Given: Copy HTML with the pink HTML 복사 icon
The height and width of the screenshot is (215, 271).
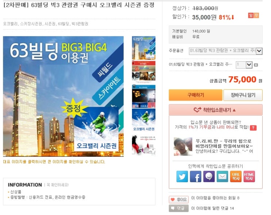Looking at the screenshot, I should tap(249, 176).
